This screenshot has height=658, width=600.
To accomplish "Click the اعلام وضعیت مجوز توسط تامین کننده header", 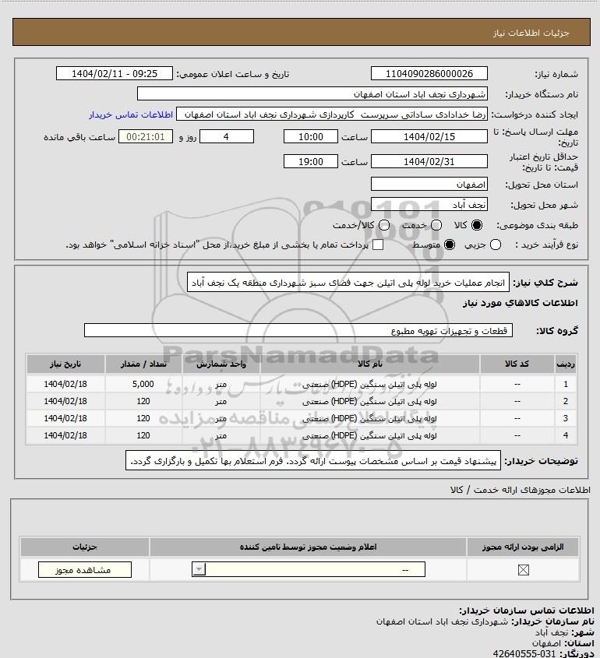I will tap(308, 547).
